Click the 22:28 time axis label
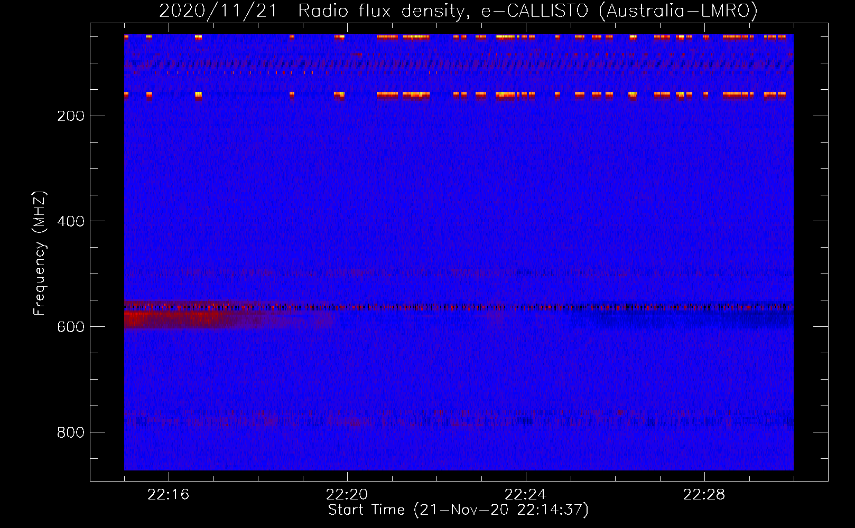 click(x=704, y=495)
